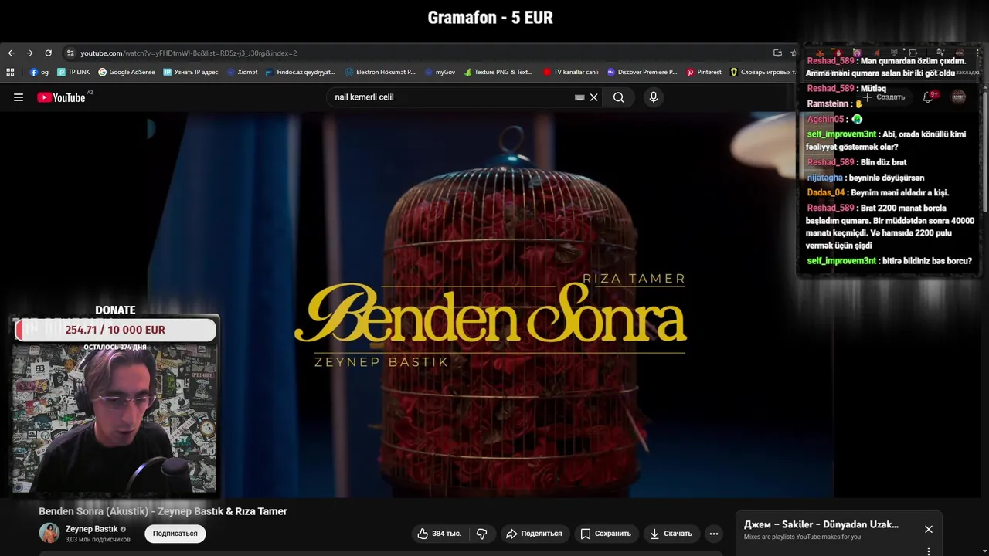989x556 pixels.
Task: Start voice search with microphone
Action: point(653,97)
